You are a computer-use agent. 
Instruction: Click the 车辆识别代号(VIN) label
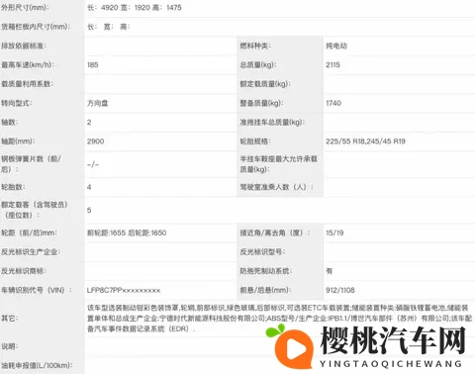pyautogui.click(x=37, y=290)
